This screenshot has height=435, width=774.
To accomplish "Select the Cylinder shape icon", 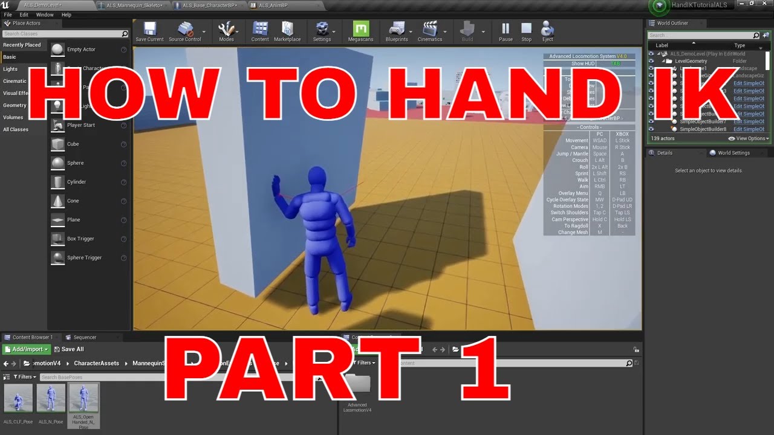I will pyautogui.click(x=57, y=182).
